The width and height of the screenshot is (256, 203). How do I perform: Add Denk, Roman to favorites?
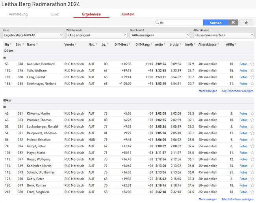click(252, 185)
